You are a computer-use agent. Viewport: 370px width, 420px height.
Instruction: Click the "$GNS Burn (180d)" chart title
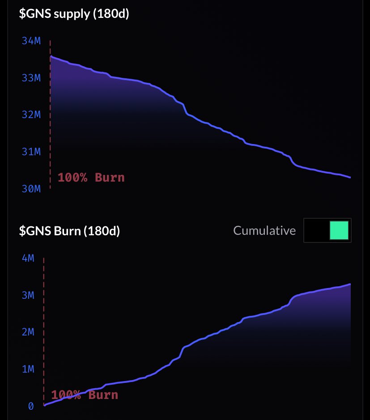69,231
